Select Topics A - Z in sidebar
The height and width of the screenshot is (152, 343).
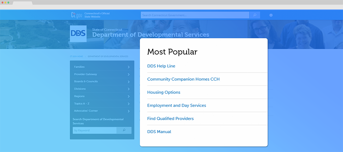[82, 104]
